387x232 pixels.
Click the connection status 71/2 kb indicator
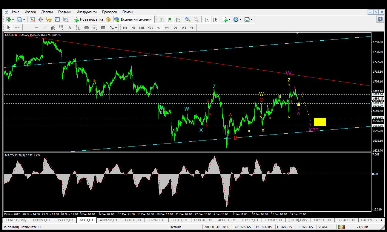pyautogui.click(x=362, y=227)
